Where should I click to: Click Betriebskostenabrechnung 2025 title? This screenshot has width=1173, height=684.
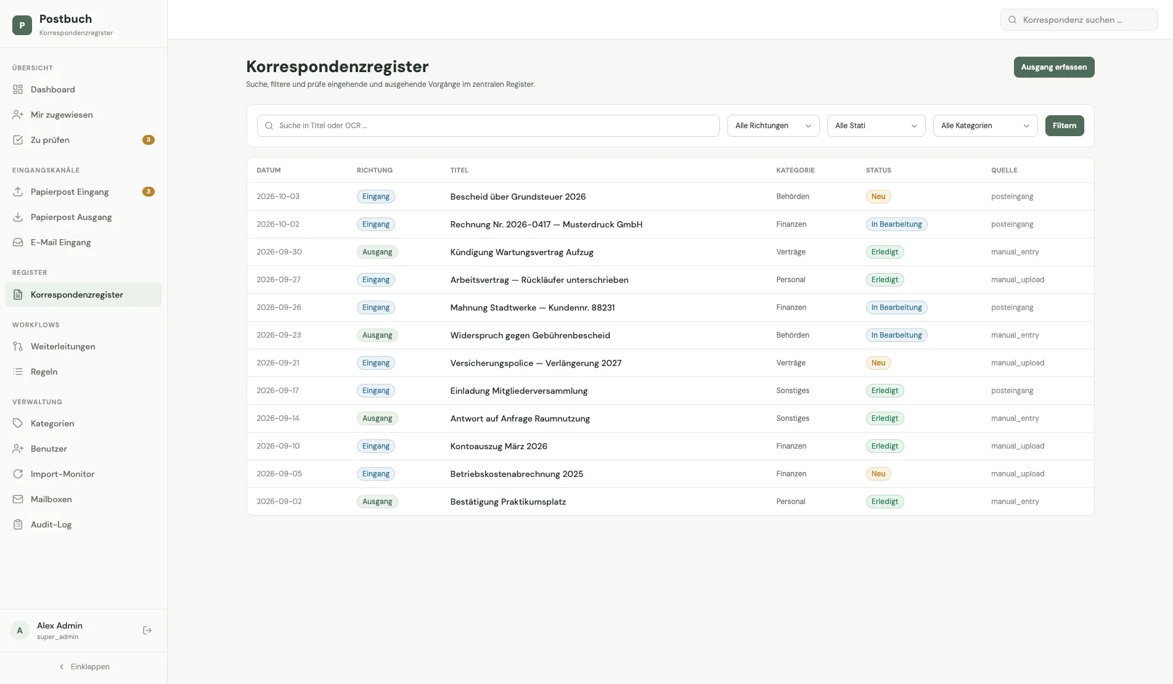pyautogui.click(x=517, y=474)
